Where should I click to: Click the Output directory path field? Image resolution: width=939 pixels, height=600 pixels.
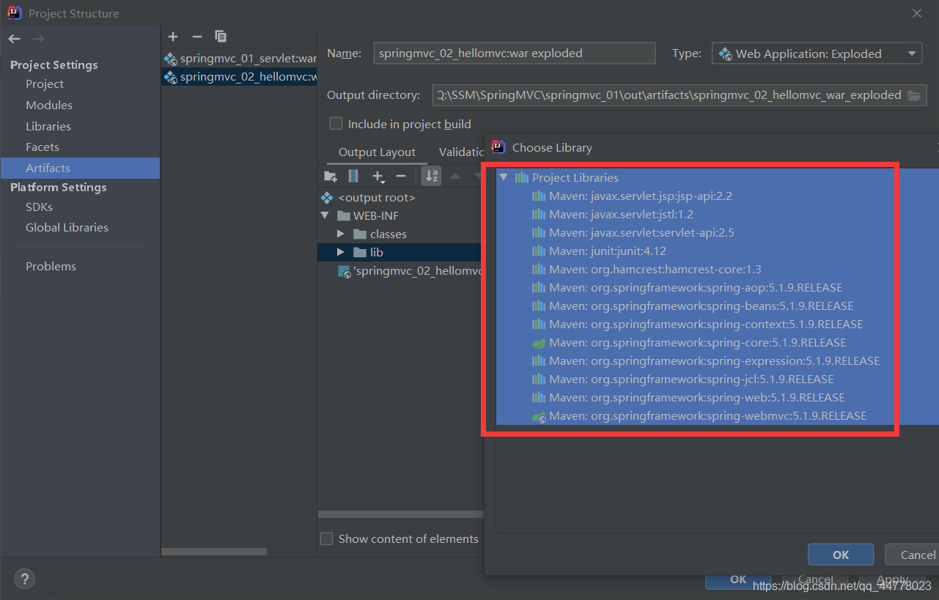coord(669,95)
